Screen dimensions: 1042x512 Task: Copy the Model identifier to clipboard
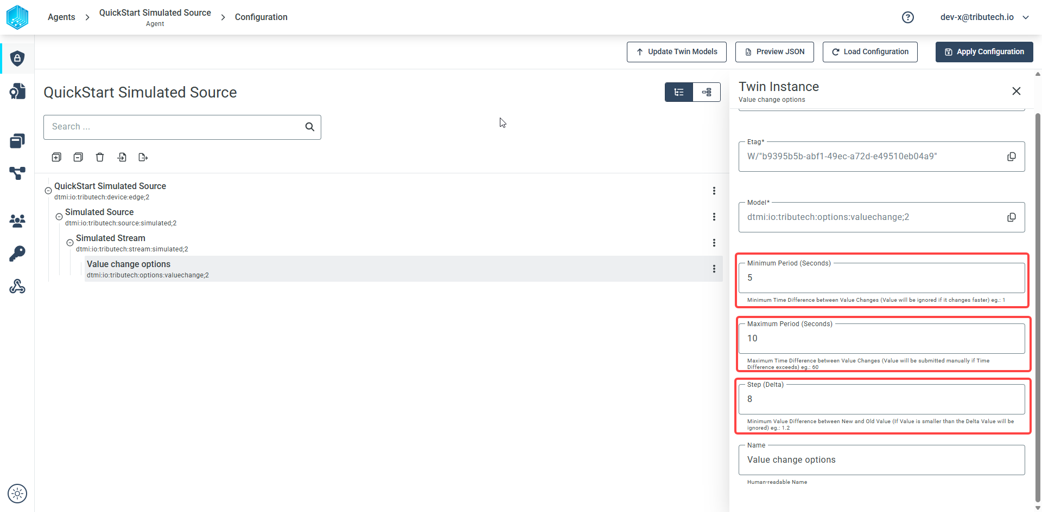[1012, 217]
